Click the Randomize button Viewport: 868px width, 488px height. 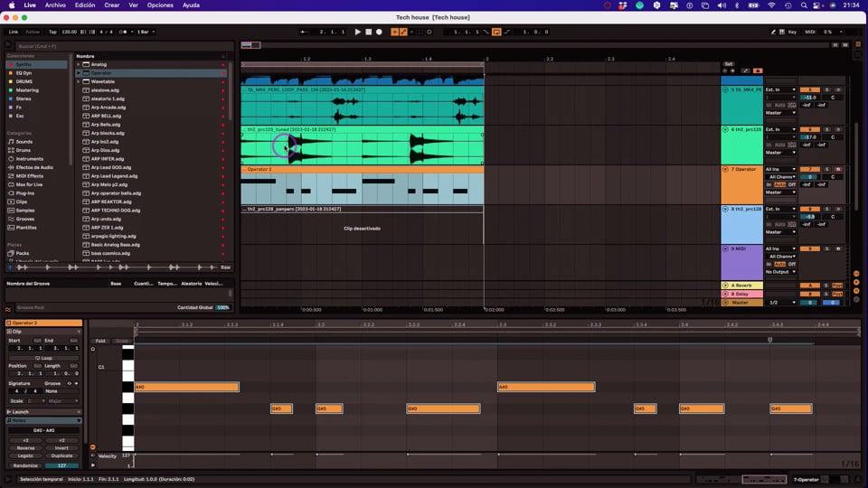(25, 466)
